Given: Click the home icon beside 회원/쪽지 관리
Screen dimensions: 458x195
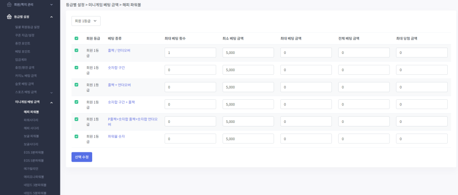Looking at the screenshot, I should click(x=9, y=4).
